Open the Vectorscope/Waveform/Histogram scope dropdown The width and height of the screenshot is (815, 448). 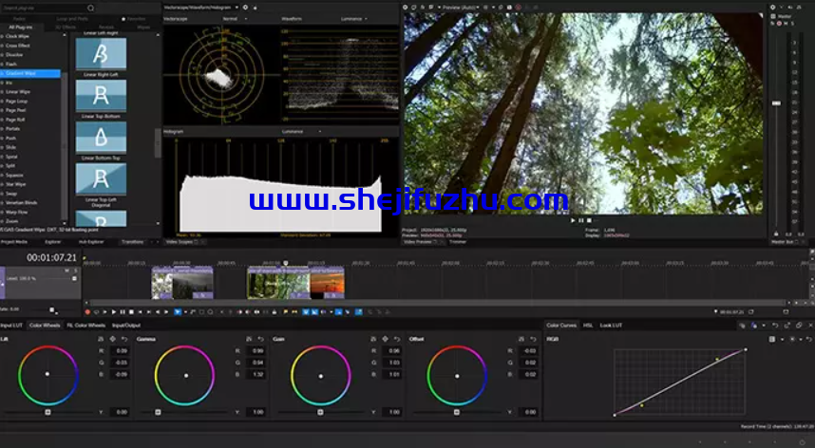pyautogui.click(x=200, y=8)
